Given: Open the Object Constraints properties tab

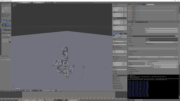Looking at the screenshot, I should pyautogui.click(x=139, y=22).
